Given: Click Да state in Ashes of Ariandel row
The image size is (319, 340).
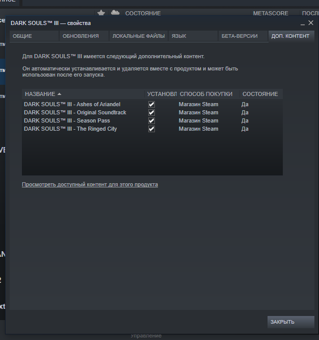Looking at the screenshot, I should click(245, 104).
